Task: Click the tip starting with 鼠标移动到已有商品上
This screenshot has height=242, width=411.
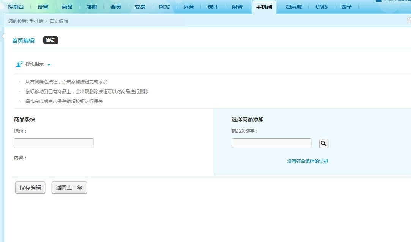Action: (87, 92)
